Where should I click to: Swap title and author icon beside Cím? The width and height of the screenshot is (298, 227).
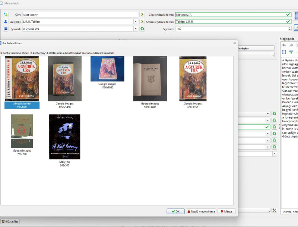click(x=6, y=14)
